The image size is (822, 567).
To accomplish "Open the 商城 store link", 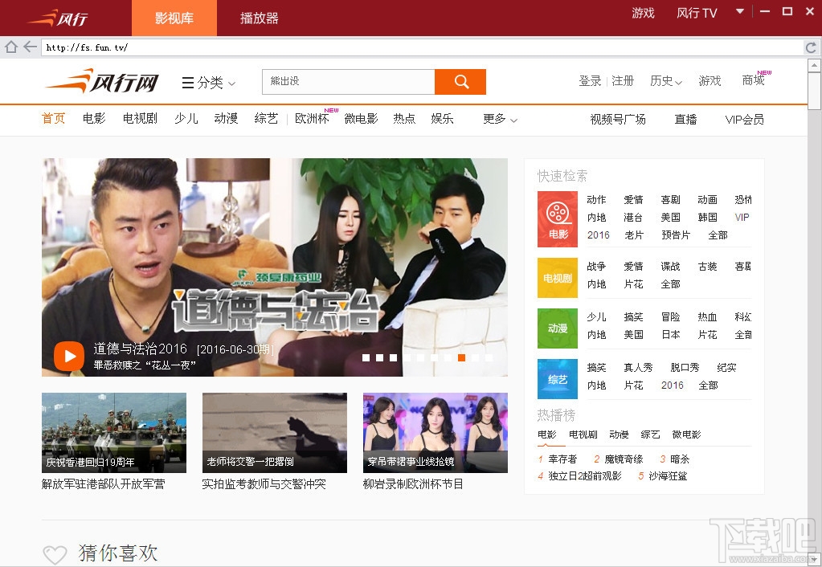I will [754, 80].
